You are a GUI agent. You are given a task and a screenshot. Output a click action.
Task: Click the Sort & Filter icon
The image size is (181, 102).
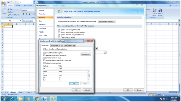pos(154,10)
